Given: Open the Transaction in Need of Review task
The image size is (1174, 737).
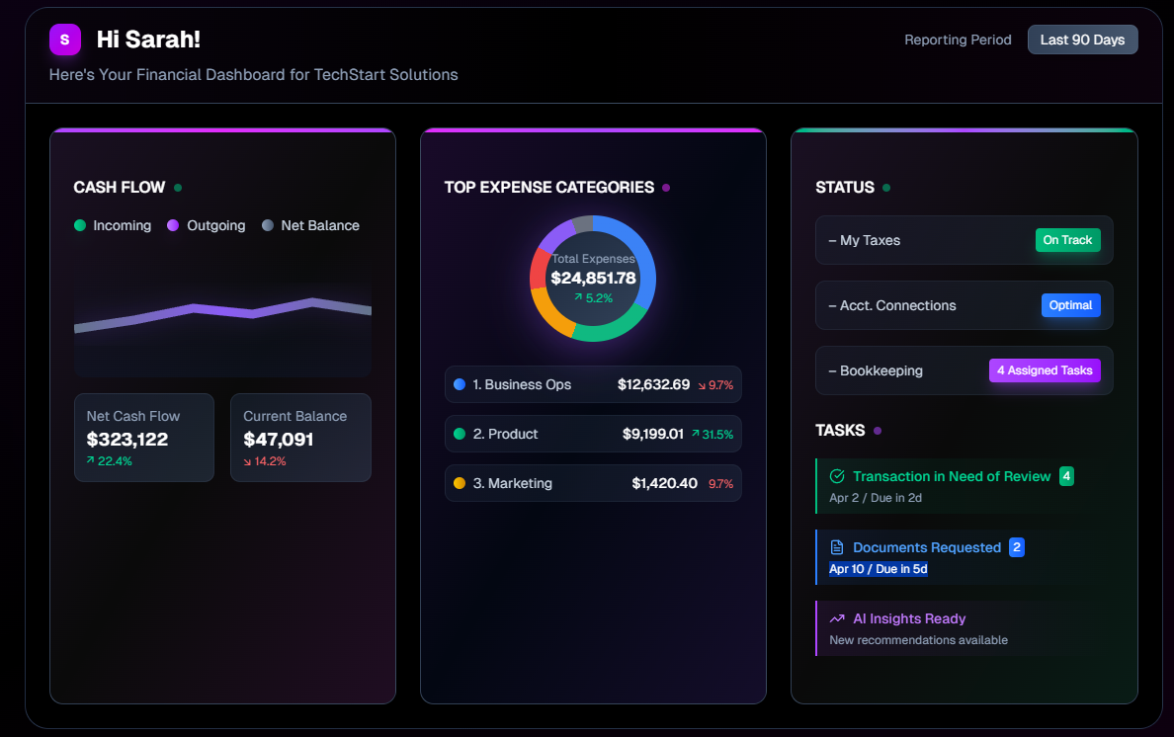Looking at the screenshot, I should (x=951, y=476).
